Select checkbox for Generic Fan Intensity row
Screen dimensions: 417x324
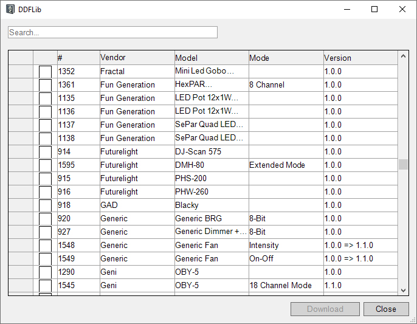click(45, 246)
